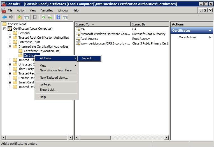Expand Trusted Root Certification Authorities node
This screenshot has width=214, height=147.
click(x=10, y=38)
